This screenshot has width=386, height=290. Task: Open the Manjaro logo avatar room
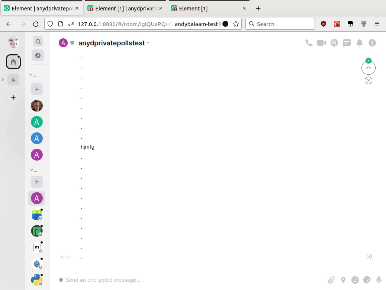coord(37,231)
